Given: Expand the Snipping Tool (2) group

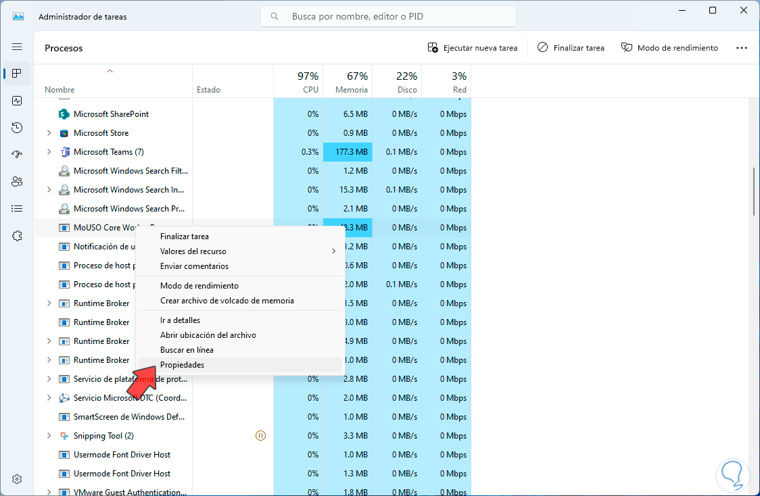Looking at the screenshot, I should coord(49,436).
